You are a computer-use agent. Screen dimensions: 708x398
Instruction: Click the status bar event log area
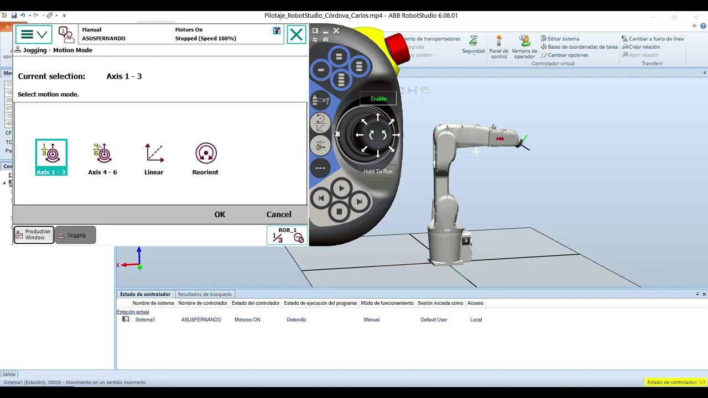[x=181, y=34]
